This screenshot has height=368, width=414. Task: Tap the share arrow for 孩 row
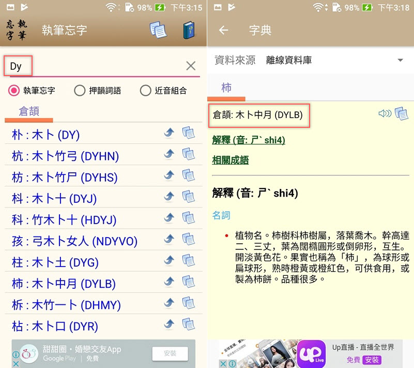[169, 239]
